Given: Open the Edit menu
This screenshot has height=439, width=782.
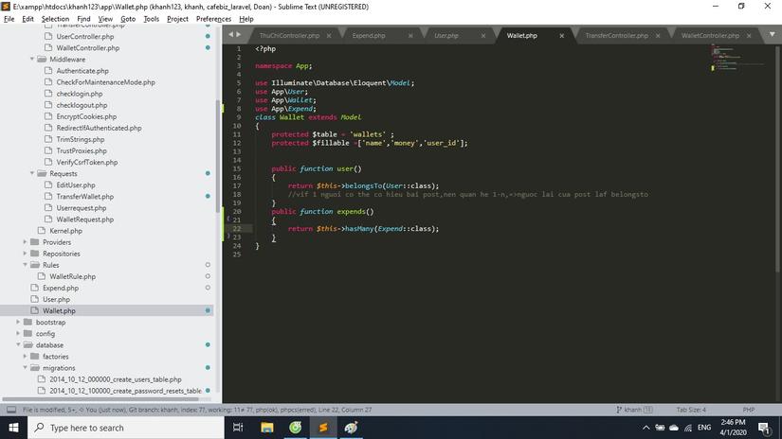Looking at the screenshot, I should point(27,19).
